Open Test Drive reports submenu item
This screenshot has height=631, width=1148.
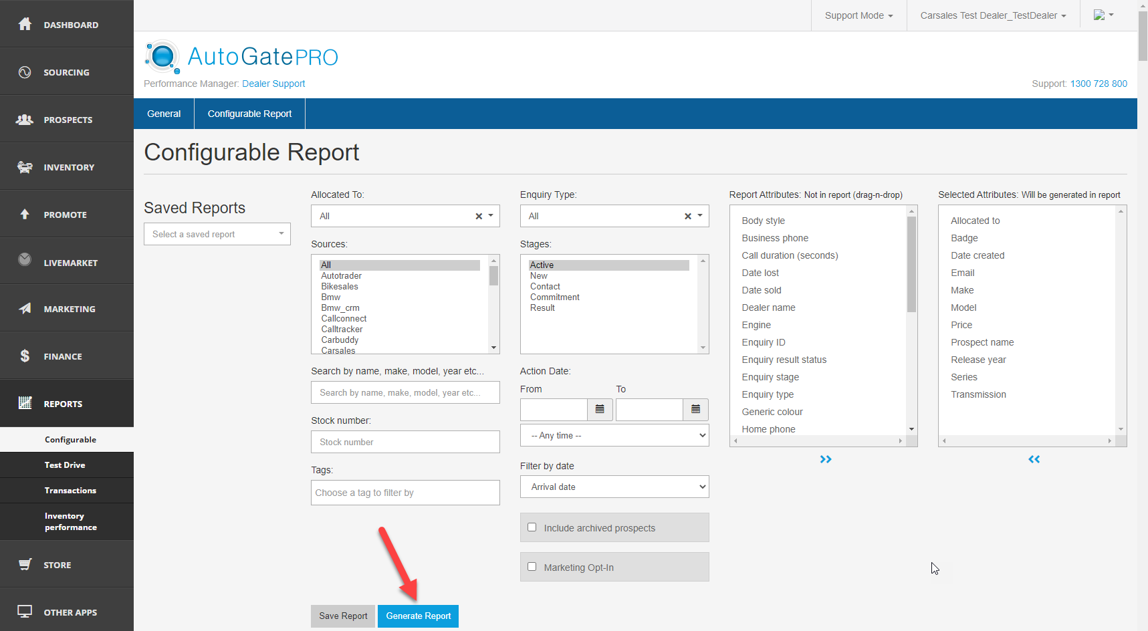(x=65, y=465)
